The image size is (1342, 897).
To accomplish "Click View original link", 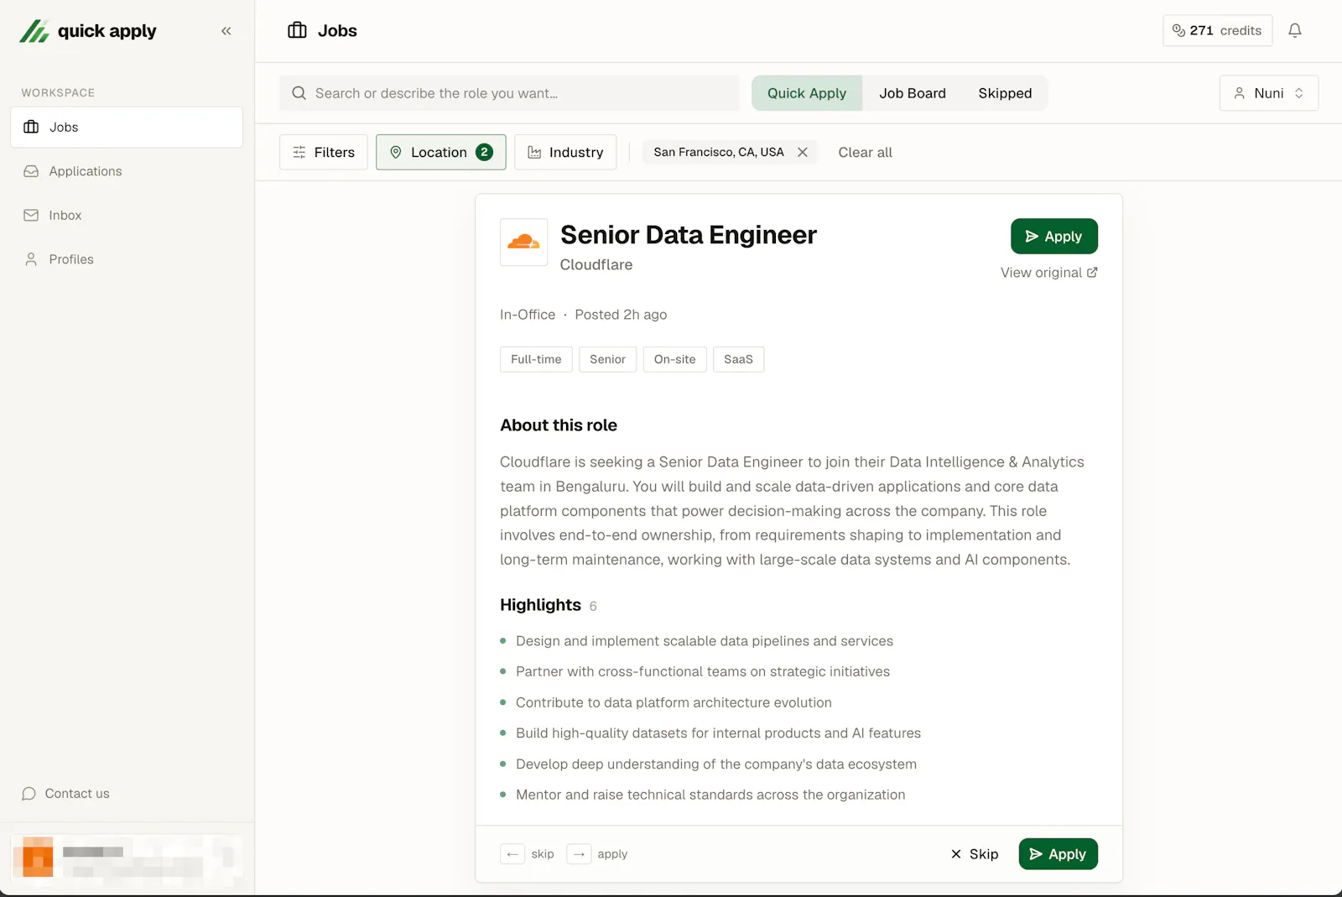I will [x=1048, y=273].
